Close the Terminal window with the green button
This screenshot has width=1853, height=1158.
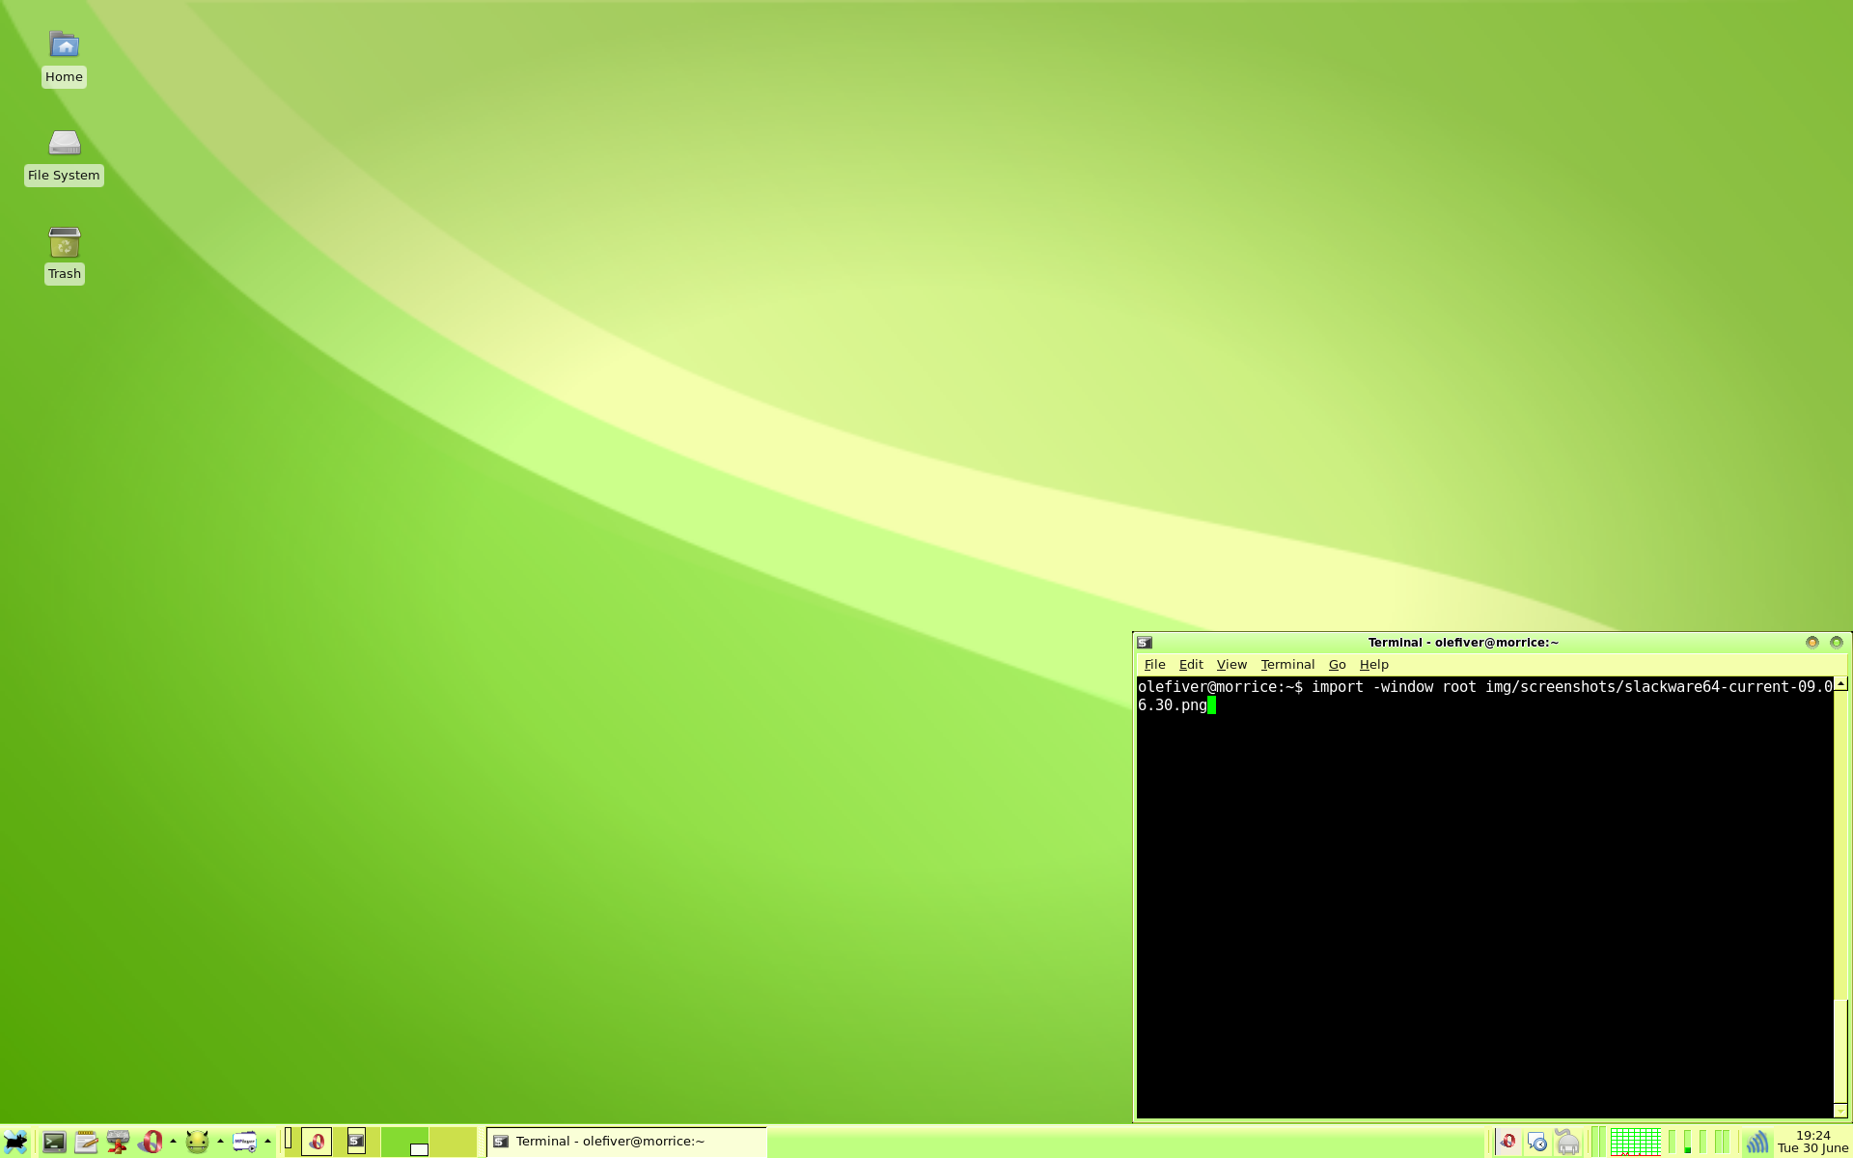[1837, 643]
